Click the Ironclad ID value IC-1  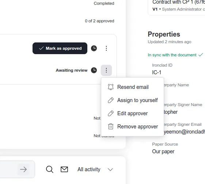157,72
